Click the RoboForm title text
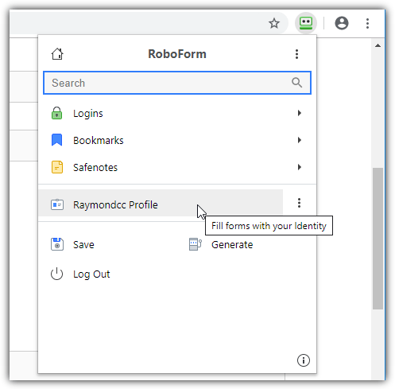395x389 pixels. tap(177, 54)
